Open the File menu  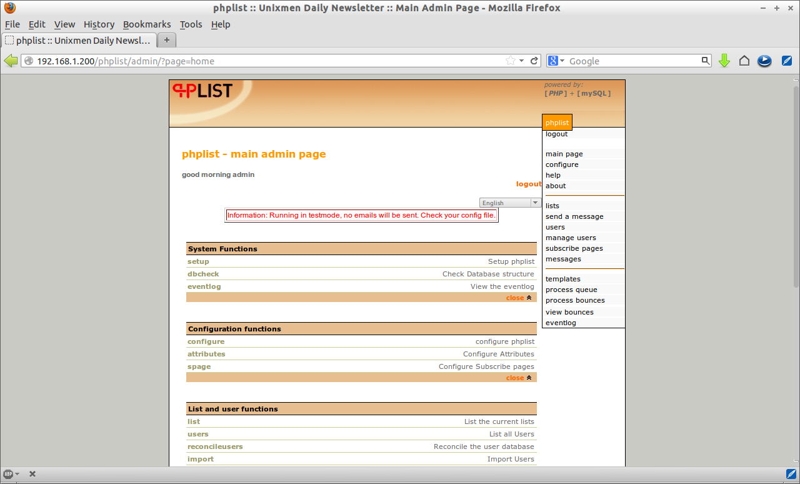[12, 24]
